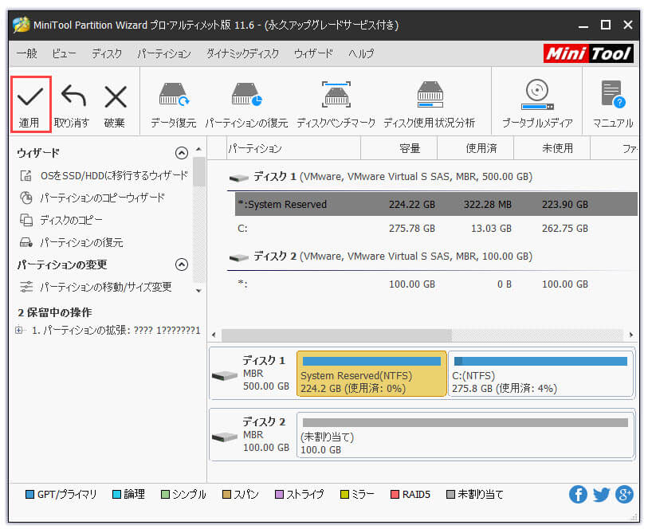The image size is (648, 529).
Task: Click right arrow of horizontal scrollbar
Action: (x=631, y=335)
